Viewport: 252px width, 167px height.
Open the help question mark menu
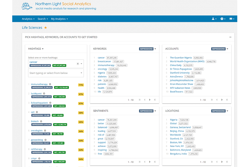223,19
